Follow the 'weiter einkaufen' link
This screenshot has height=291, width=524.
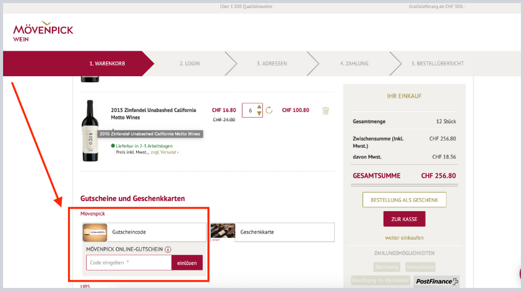point(405,238)
